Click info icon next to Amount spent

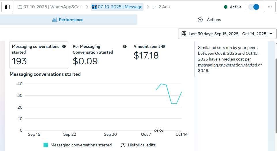coord(163,46)
